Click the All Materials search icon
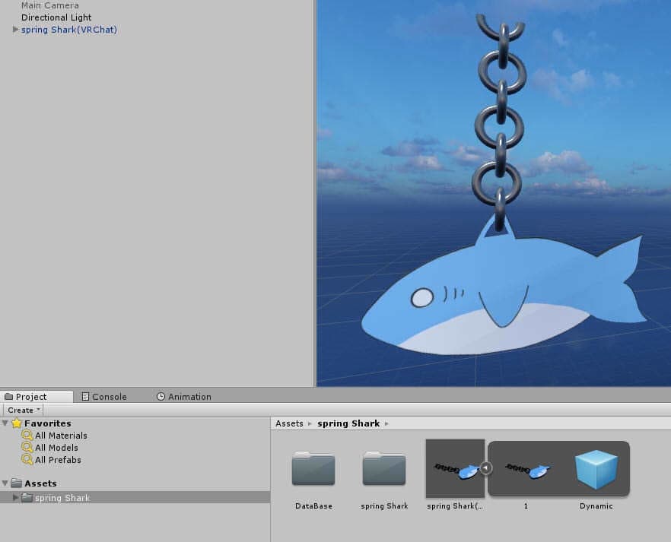Viewport: 671px width, 542px height. 27,436
